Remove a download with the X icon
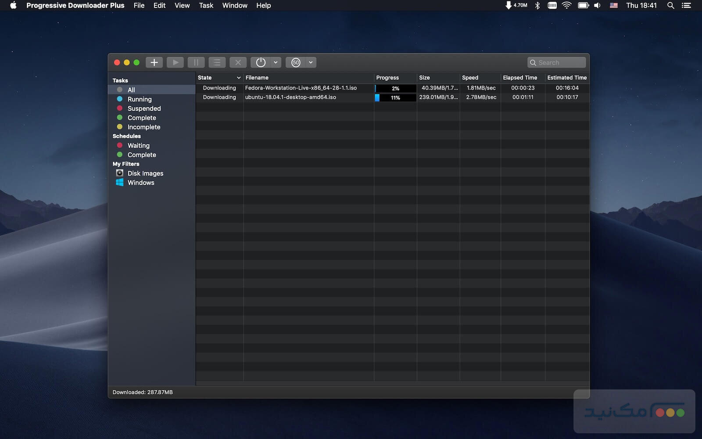The image size is (702, 439). pos(238,62)
